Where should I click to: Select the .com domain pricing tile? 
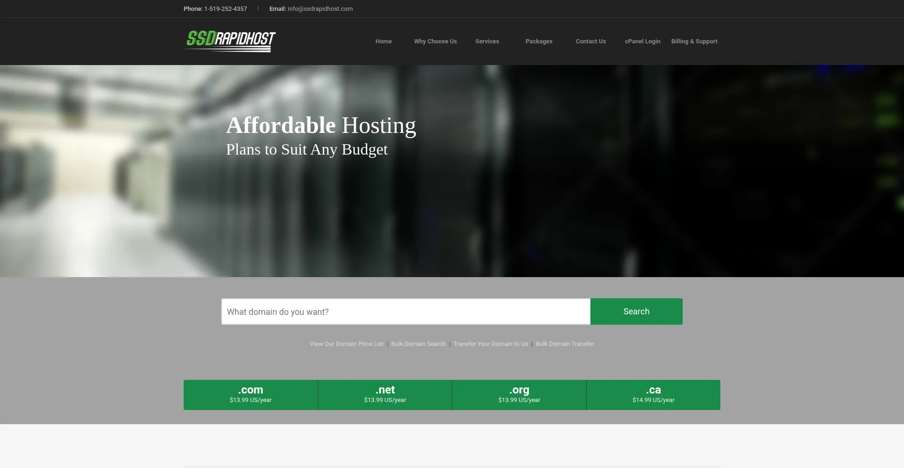(x=250, y=394)
